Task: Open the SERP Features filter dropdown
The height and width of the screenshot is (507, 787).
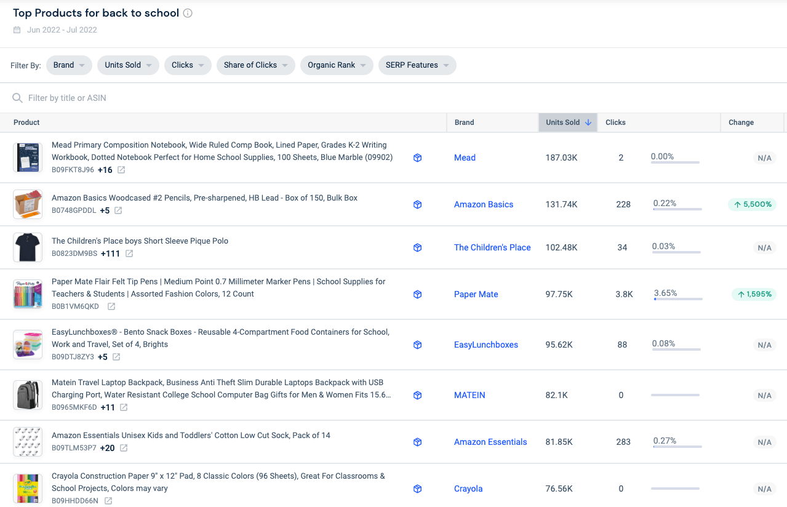Action: point(417,65)
